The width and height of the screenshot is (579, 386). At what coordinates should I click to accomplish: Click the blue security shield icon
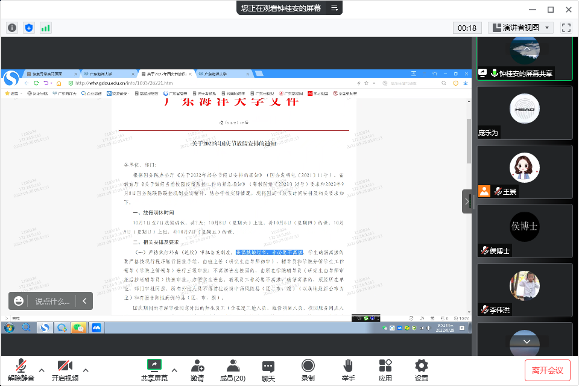click(x=29, y=28)
